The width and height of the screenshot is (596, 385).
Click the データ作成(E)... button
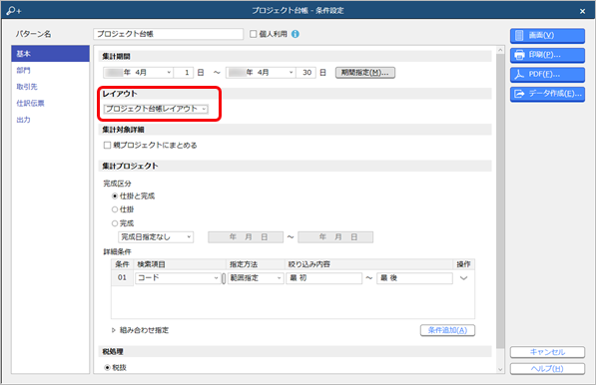click(x=547, y=94)
